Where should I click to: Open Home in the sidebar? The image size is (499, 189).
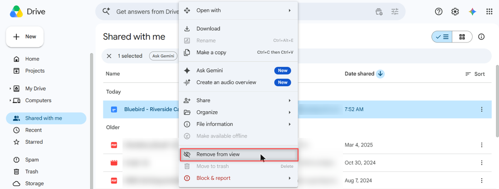(32, 59)
